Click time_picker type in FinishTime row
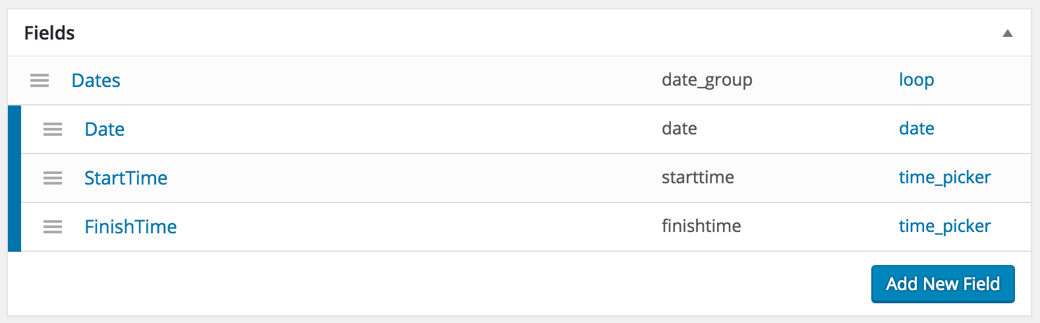Image resolution: width=1040 pixels, height=323 pixels. (x=944, y=226)
